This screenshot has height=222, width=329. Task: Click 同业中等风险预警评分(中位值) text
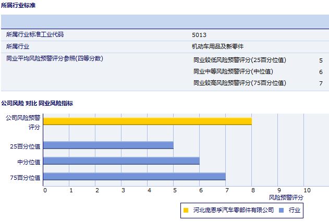[233, 71]
